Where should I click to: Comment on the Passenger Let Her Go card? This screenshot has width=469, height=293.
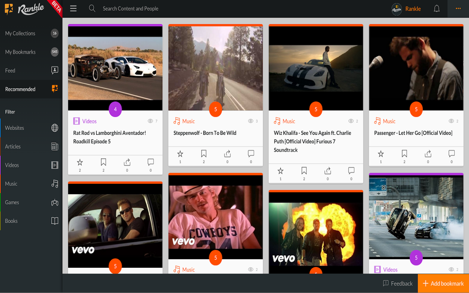click(x=452, y=154)
